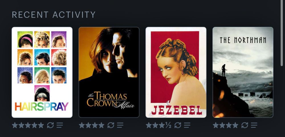285x137 pixels.
Task: Click the rewatch icon under Jezebel
Action: coord(178,125)
